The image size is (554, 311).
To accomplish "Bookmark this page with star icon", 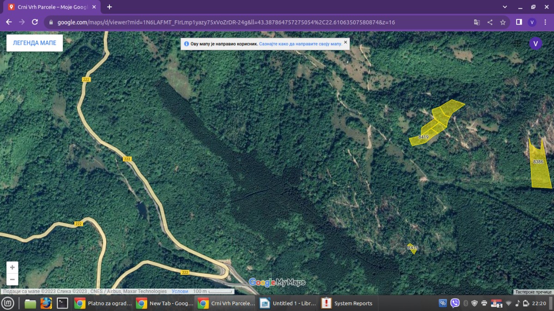I will tap(503, 22).
